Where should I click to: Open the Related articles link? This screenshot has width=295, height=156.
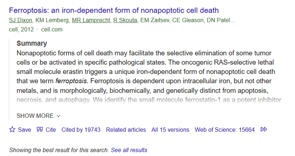coord(126,130)
